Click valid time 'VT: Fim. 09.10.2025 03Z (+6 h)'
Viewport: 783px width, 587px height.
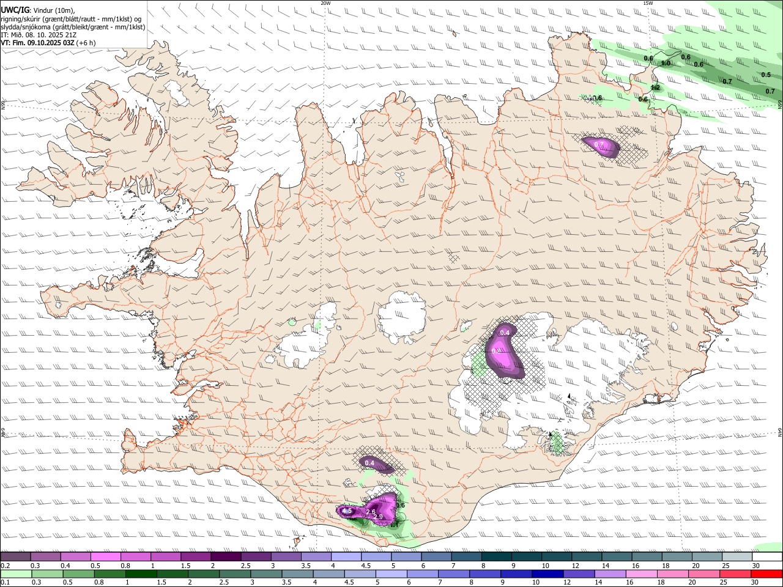point(48,43)
